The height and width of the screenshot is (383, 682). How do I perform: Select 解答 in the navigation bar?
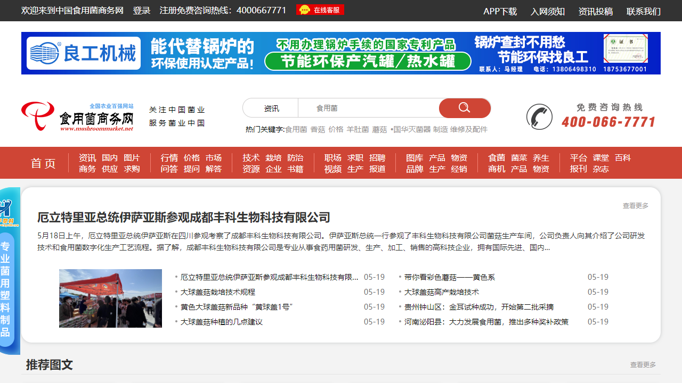[x=214, y=169]
